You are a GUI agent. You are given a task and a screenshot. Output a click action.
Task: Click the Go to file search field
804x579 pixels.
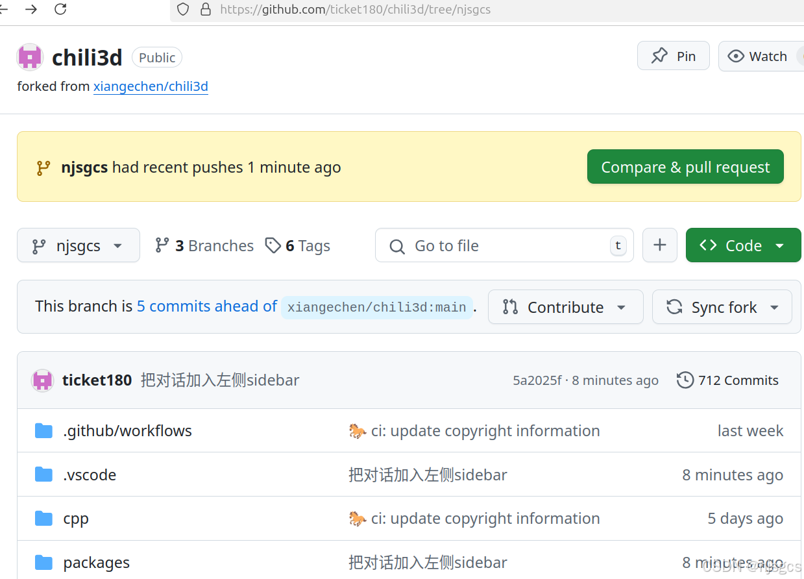(x=504, y=245)
